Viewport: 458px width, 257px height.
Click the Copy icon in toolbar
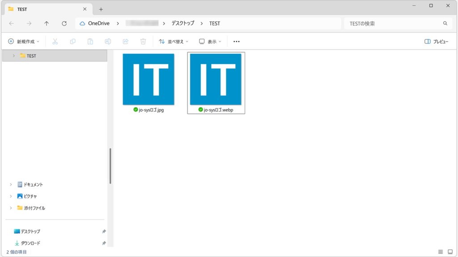point(72,41)
